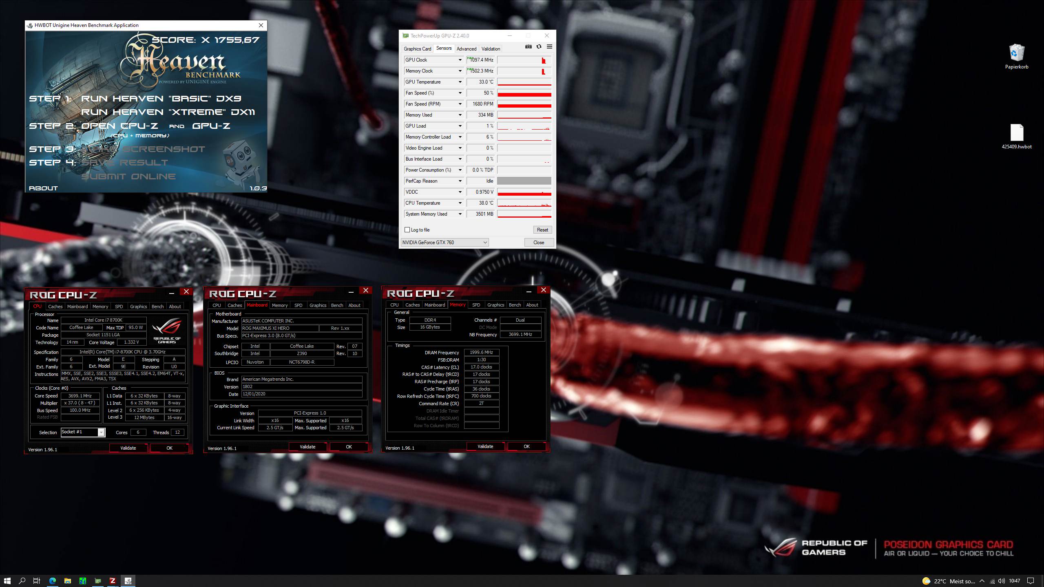Expand the Fan Speed (%) sensor dropdown
Screen dimensions: 1044x587
pyautogui.click(x=460, y=93)
